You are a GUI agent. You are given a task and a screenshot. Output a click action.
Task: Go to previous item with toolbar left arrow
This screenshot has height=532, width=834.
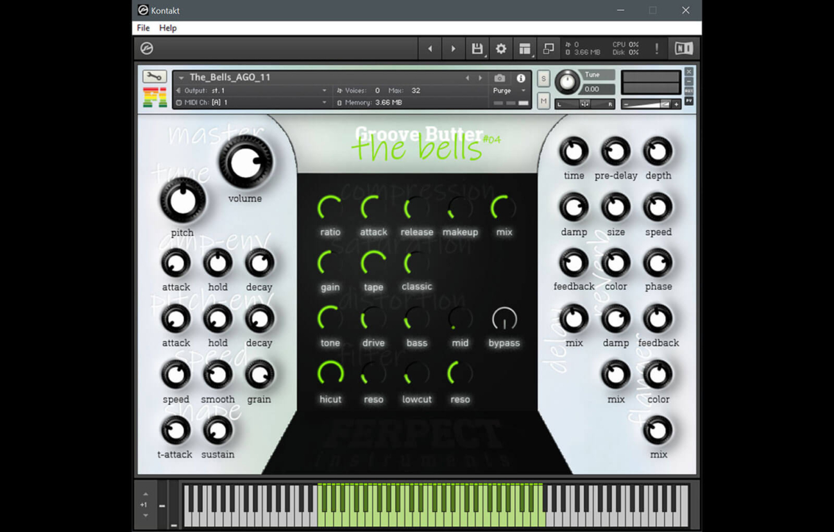coord(430,49)
